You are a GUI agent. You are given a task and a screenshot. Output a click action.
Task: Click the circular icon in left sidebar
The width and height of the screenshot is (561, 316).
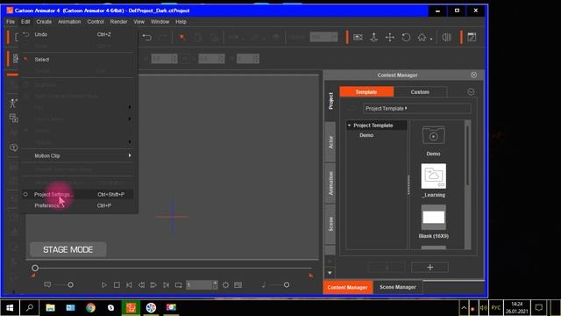[x=14, y=147]
